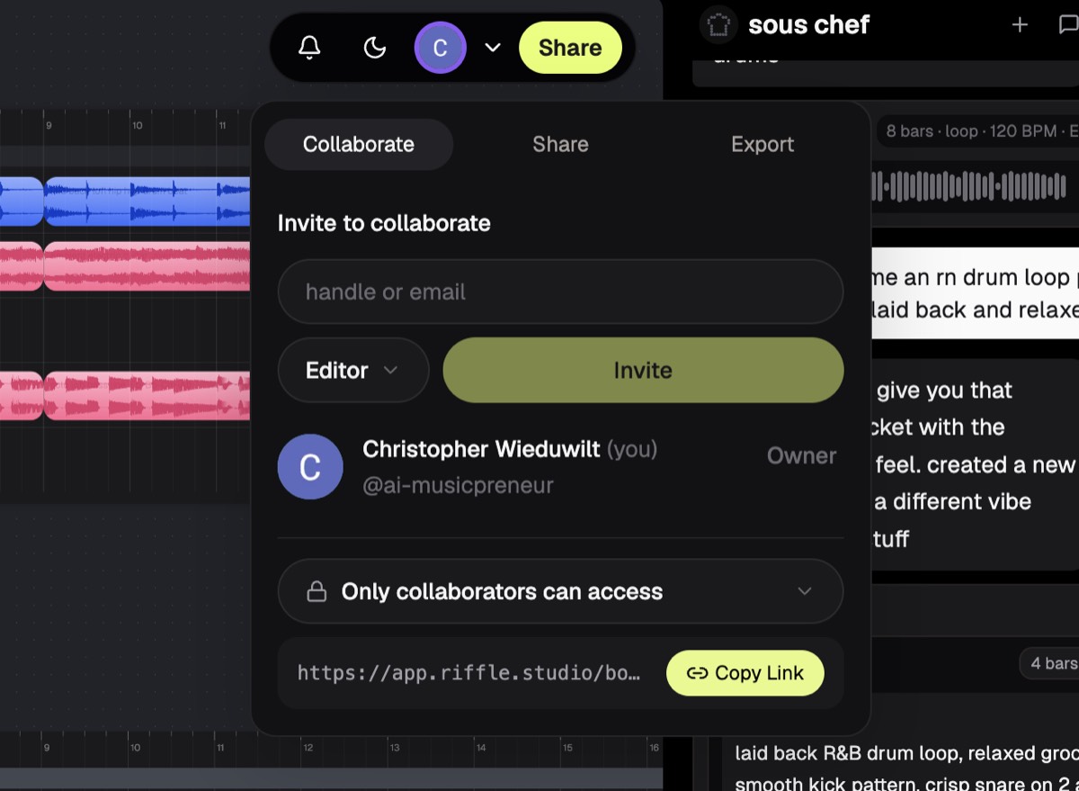
Task: Open the Export tab
Action: coord(762,145)
